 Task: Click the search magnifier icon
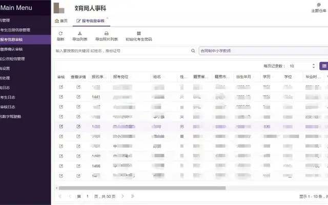click(193, 51)
